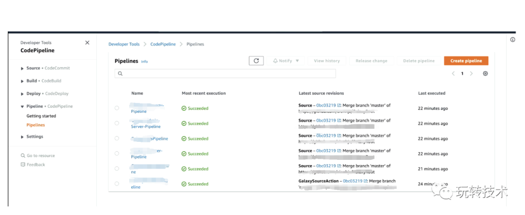The width and height of the screenshot is (525, 215).
Task: Open Getting started in sidebar
Action: [41, 116]
